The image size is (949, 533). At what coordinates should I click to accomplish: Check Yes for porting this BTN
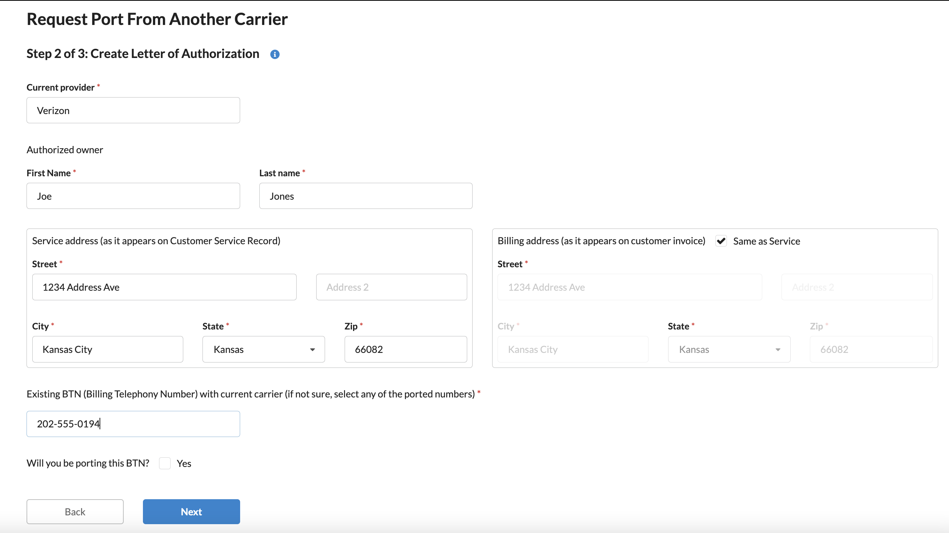(165, 463)
